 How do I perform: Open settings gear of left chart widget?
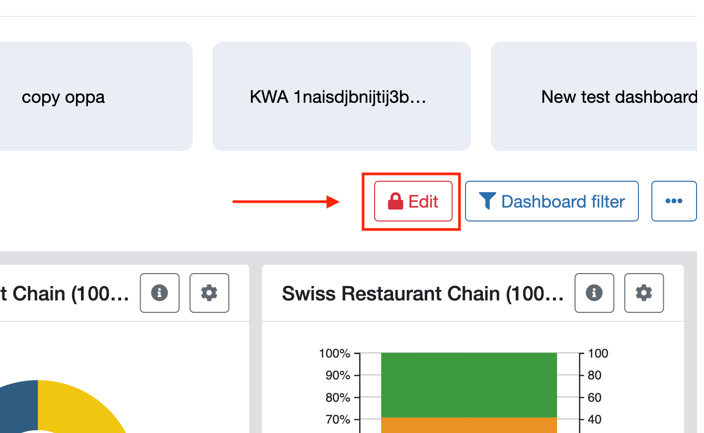(x=209, y=293)
